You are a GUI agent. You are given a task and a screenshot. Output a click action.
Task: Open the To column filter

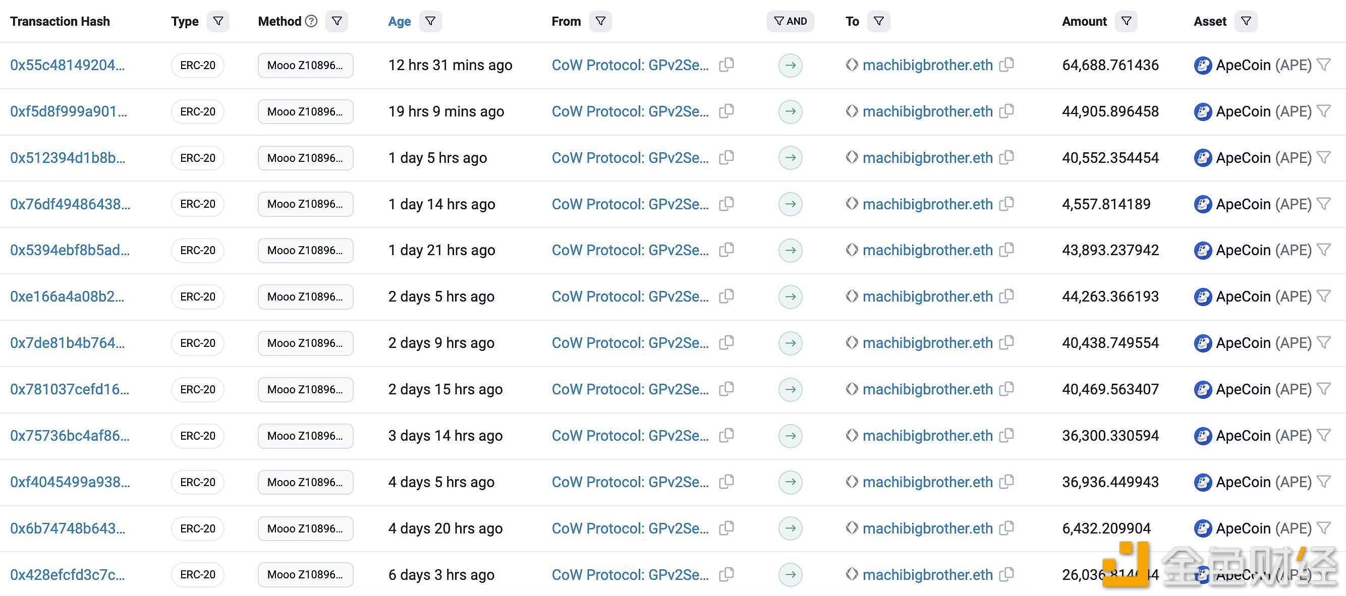click(x=878, y=21)
